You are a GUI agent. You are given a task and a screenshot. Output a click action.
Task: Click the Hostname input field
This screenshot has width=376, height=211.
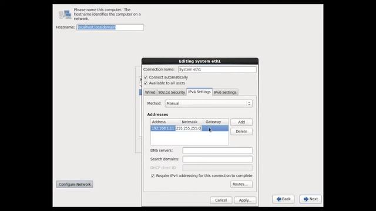110,28
